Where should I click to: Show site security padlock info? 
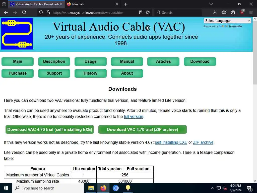pyautogui.click(x=48, y=13)
